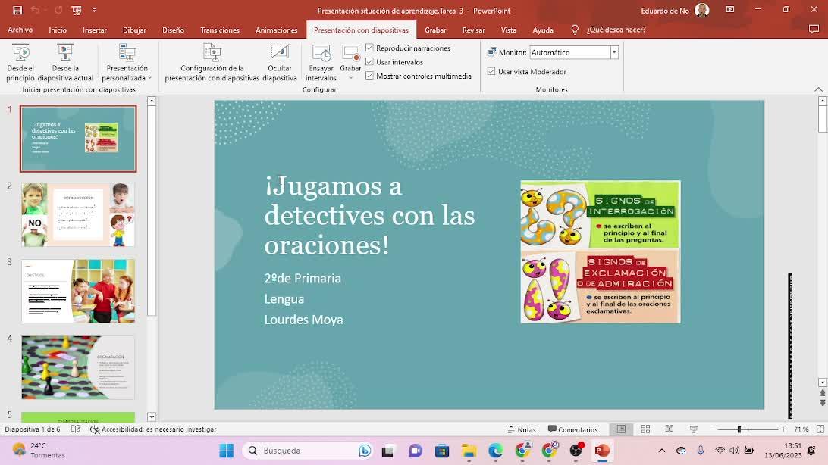Switch to the Animaciones tab
The width and height of the screenshot is (828, 465).
click(276, 30)
